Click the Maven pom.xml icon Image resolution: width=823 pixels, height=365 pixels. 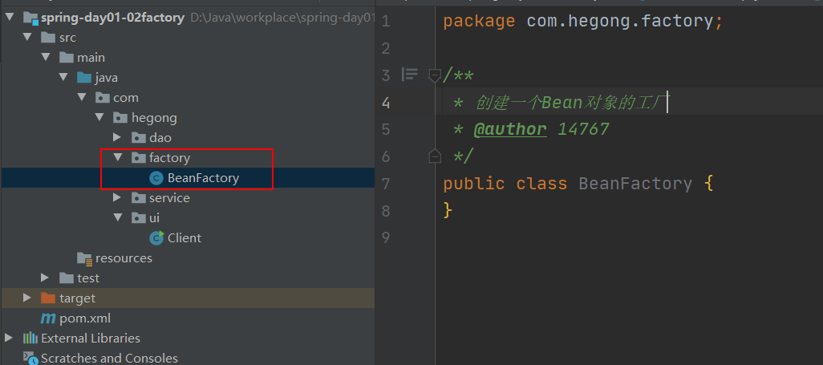[x=48, y=318]
